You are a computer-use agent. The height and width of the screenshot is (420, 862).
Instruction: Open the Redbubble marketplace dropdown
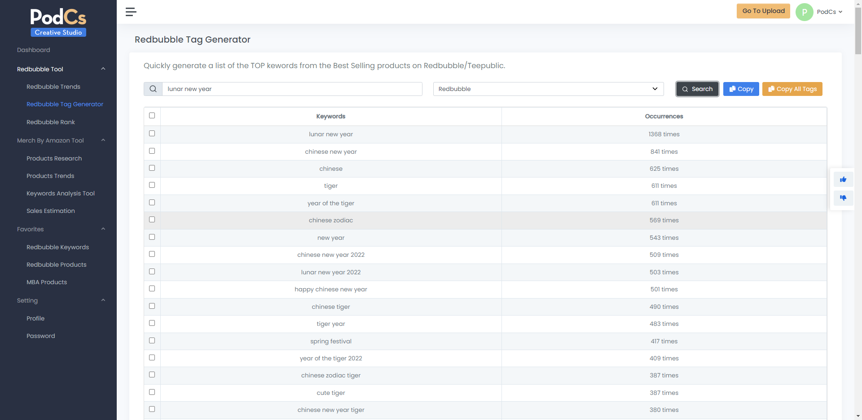pyautogui.click(x=548, y=89)
